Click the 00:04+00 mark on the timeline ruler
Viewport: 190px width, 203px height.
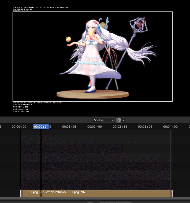point(170,127)
